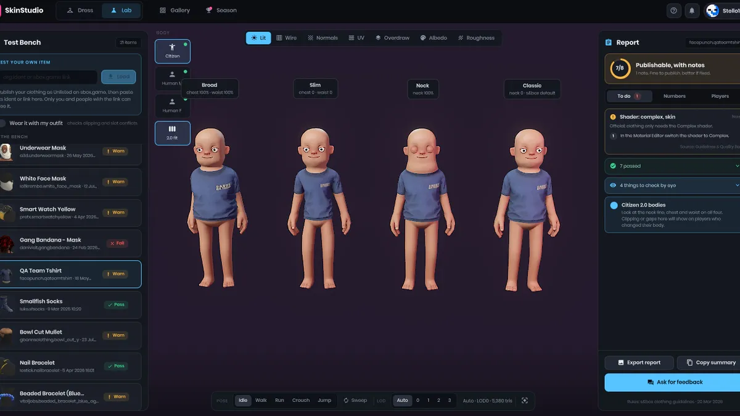Switch viewport to Lit mode
The height and width of the screenshot is (416, 740).
(x=258, y=38)
